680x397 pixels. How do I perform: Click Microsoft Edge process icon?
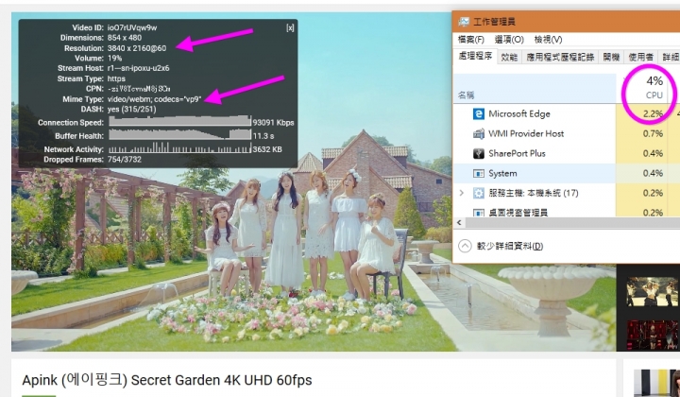tap(478, 113)
